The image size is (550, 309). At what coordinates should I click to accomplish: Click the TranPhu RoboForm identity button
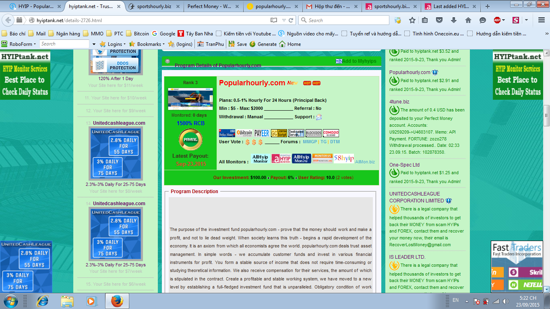point(211,44)
